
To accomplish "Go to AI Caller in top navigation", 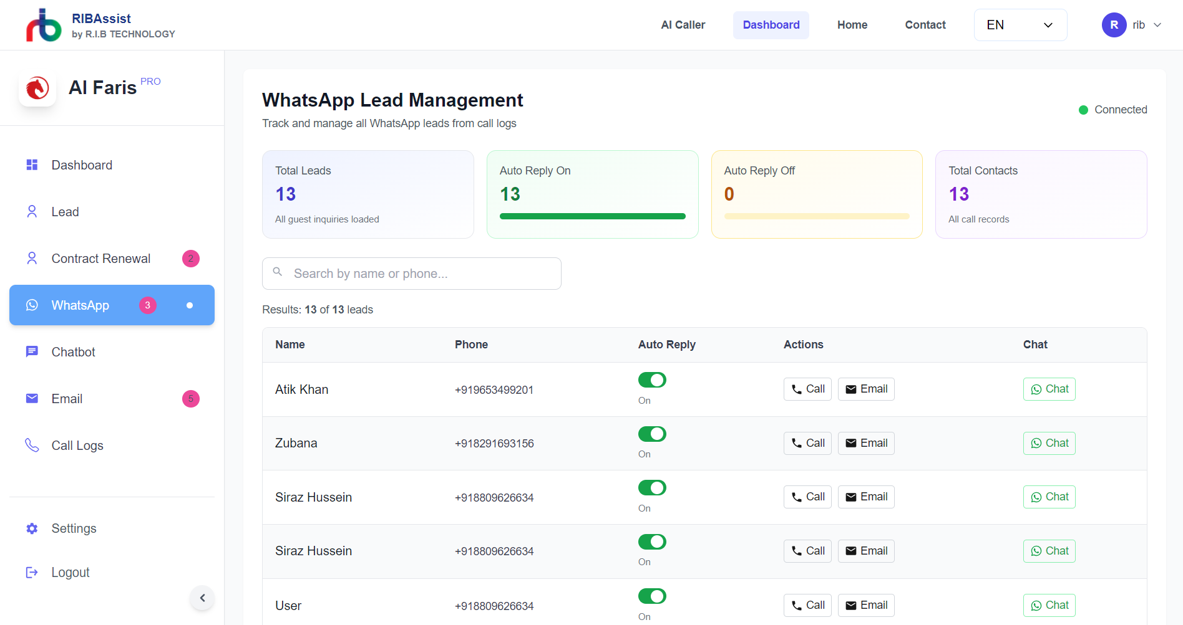I will tap(683, 25).
